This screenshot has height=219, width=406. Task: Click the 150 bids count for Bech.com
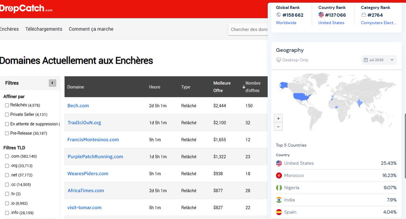(249, 106)
